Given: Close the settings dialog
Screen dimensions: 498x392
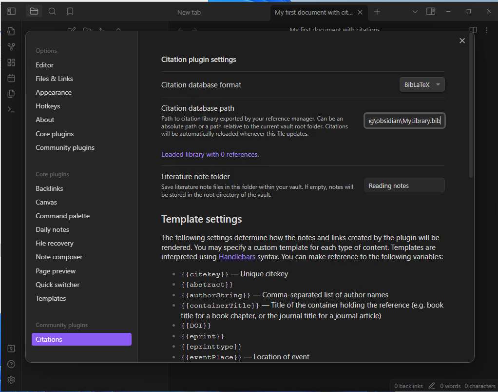Looking at the screenshot, I should tap(462, 41).
